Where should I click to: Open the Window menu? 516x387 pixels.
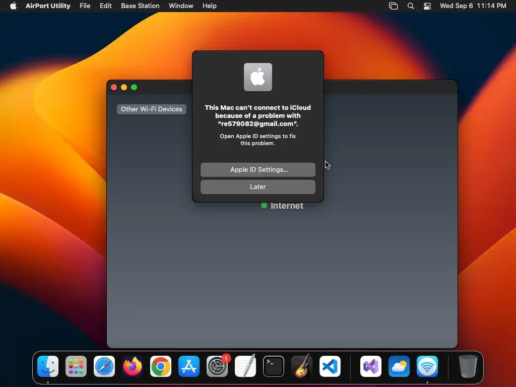(x=181, y=6)
